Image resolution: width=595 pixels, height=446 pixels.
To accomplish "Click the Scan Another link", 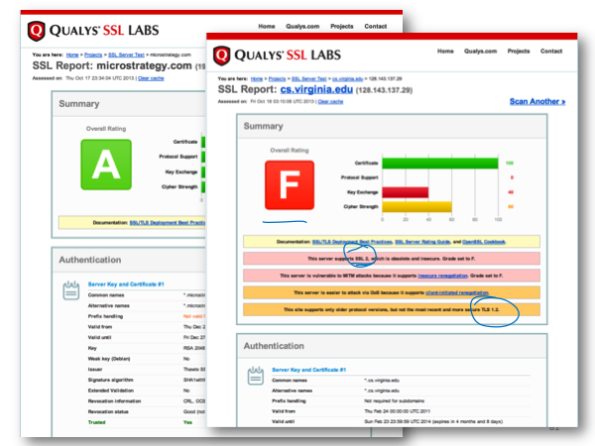I will point(537,101).
